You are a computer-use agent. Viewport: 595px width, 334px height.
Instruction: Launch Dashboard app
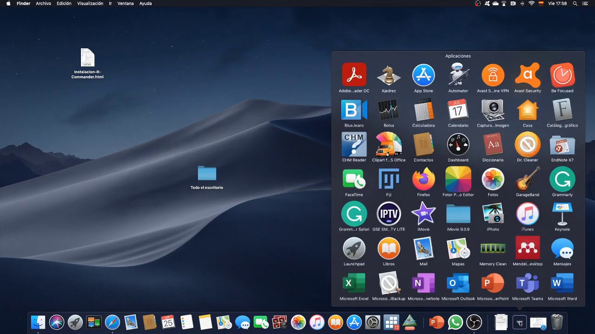[458, 144]
